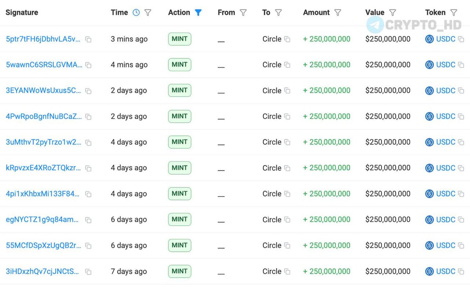Copy USDC token address in first row
This screenshot has height=291, width=470.
(461, 39)
